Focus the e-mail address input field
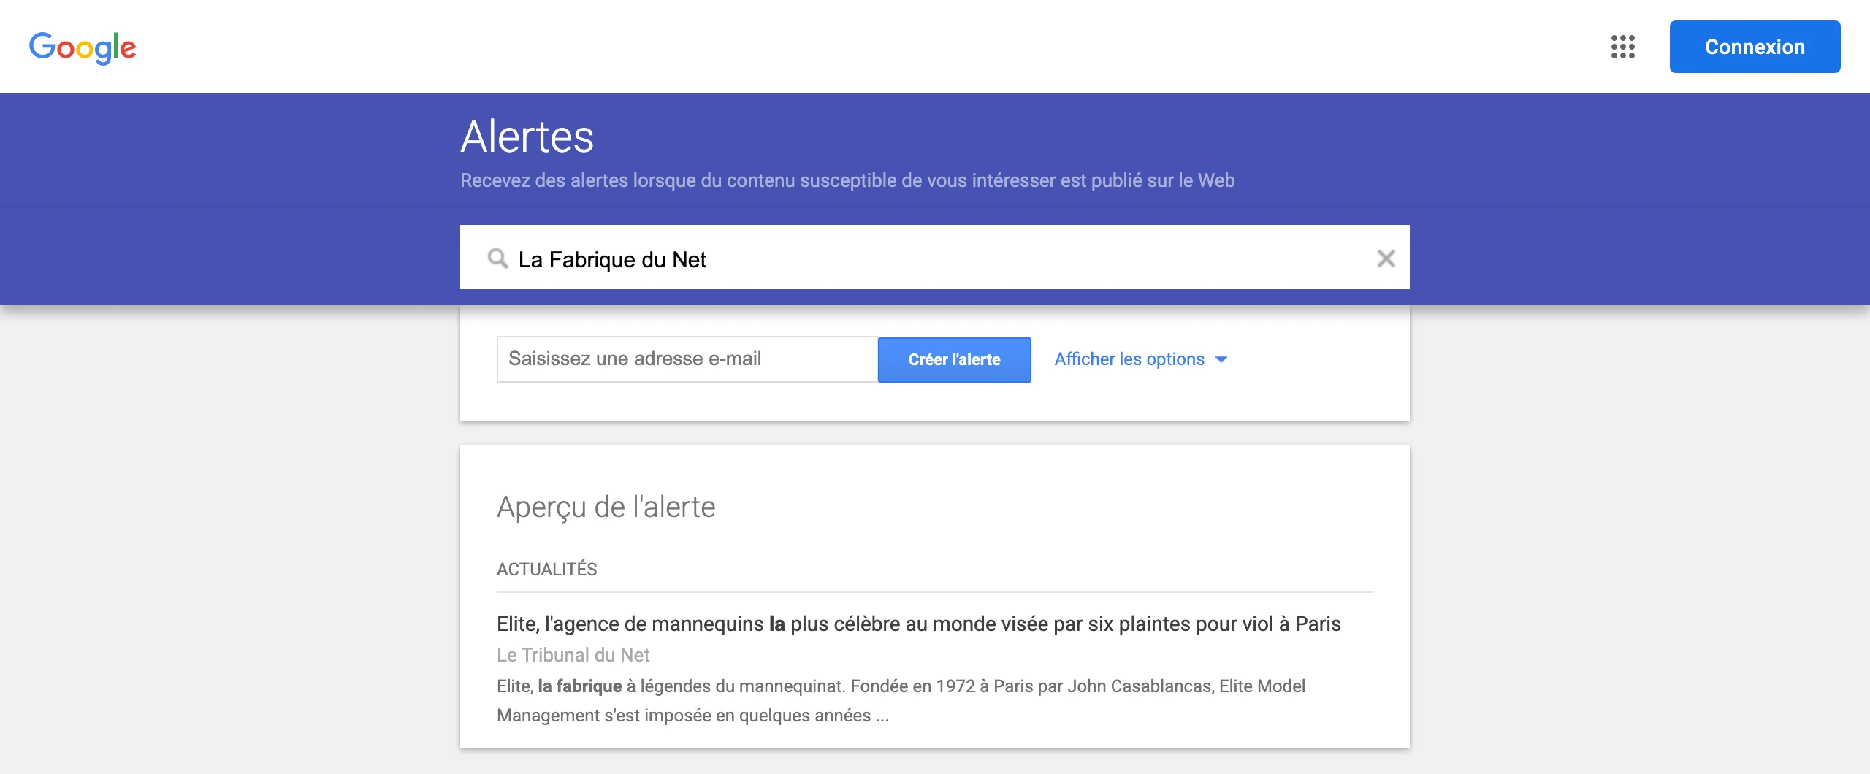Viewport: 1870px width, 774px height. tap(687, 359)
